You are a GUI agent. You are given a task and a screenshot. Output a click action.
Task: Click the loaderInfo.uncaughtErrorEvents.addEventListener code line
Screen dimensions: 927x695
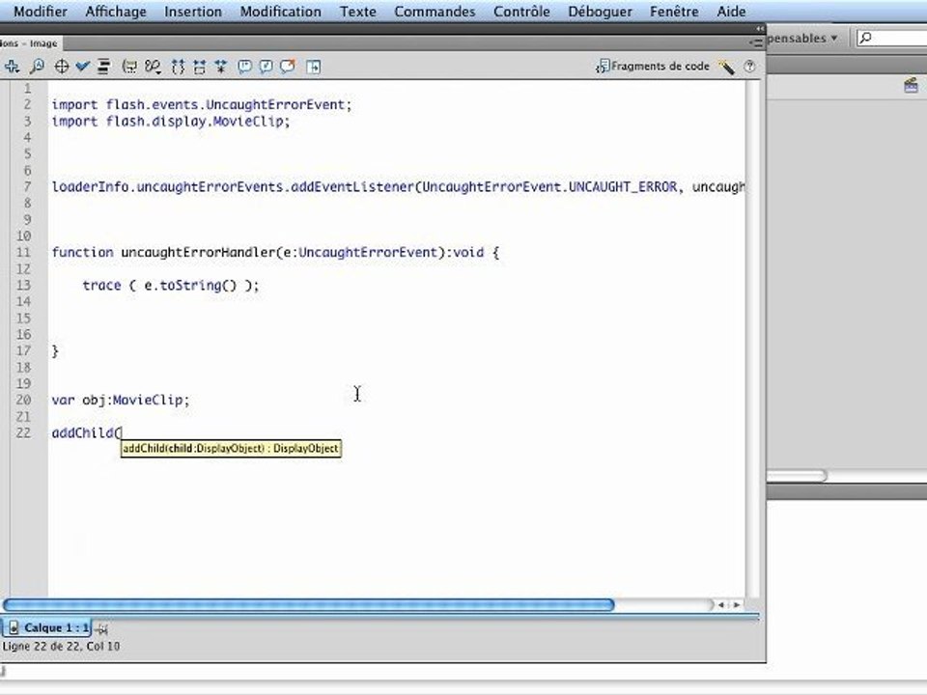(399, 186)
